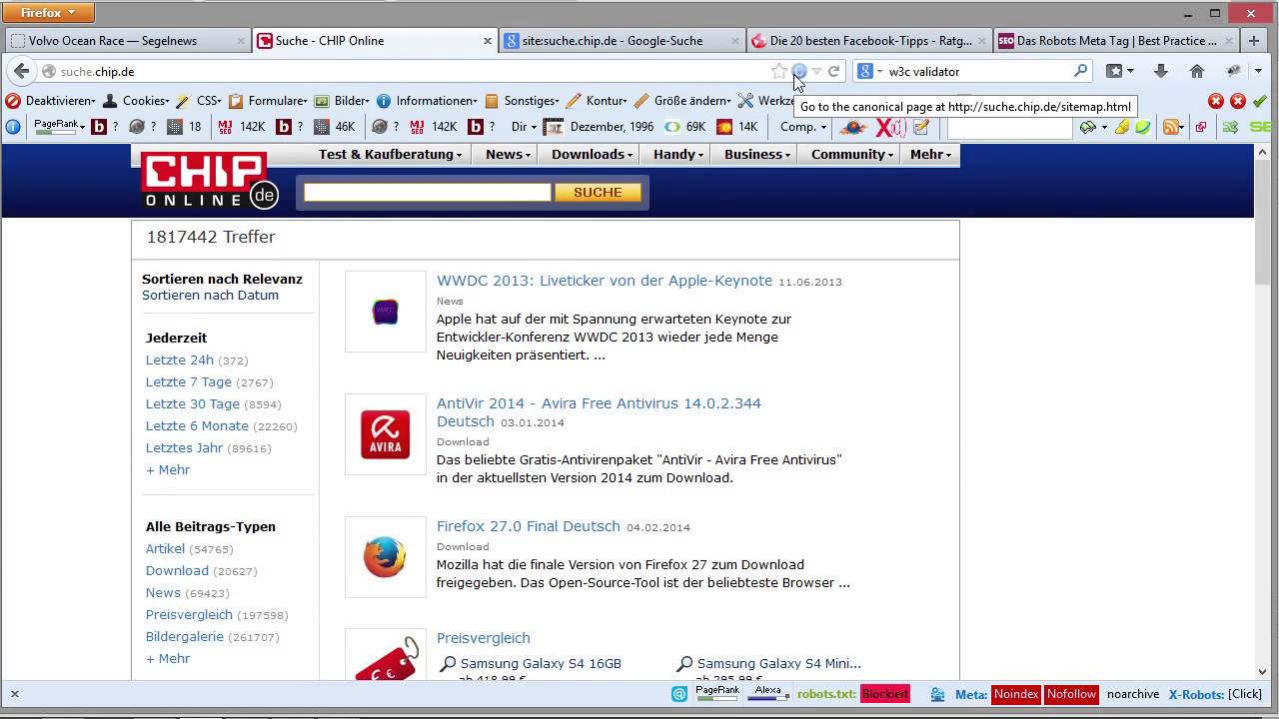Filter results to Letzte 7 Tage
Screen dimensions: 1279x719
[x=189, y=381]
